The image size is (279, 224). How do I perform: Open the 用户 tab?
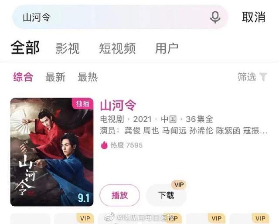click(167, 48)
